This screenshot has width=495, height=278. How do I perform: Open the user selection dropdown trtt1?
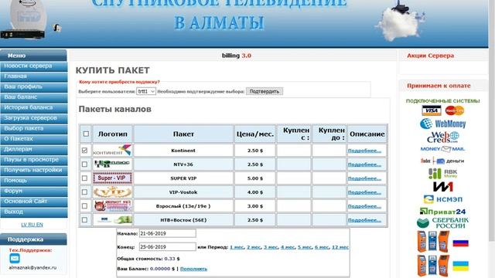pyautogui.click(x=146, y=91)
